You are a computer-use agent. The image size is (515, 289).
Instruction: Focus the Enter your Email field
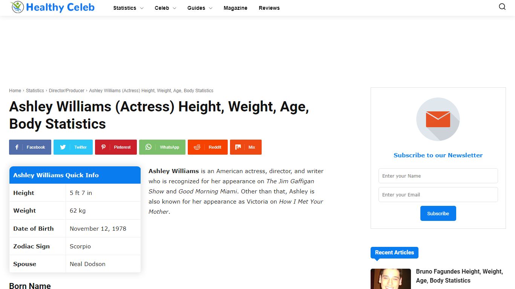click(x=438, y=195)
